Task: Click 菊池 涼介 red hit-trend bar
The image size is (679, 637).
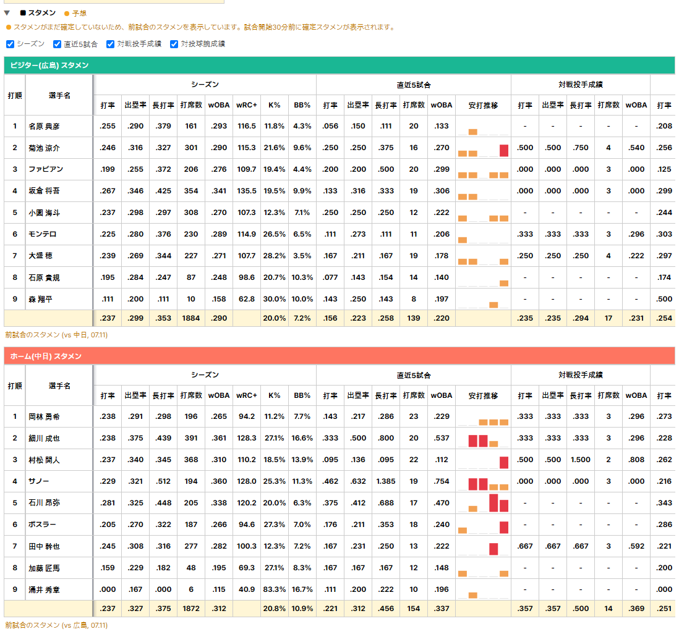Action: pyautogui.click(x=503, y=150)
